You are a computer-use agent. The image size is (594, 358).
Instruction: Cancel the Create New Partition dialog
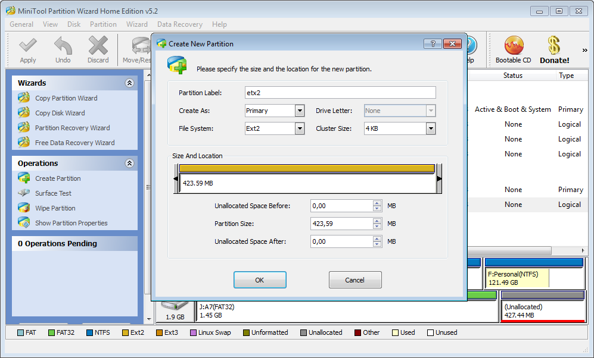point(355,280)
